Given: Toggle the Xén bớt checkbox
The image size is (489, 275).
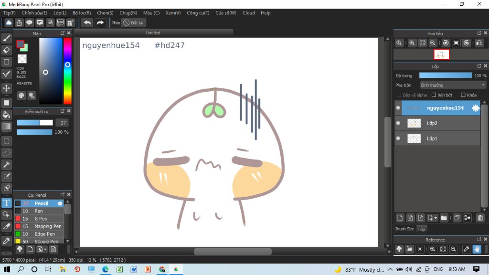Looking at the screenshot, I should 434,95.
